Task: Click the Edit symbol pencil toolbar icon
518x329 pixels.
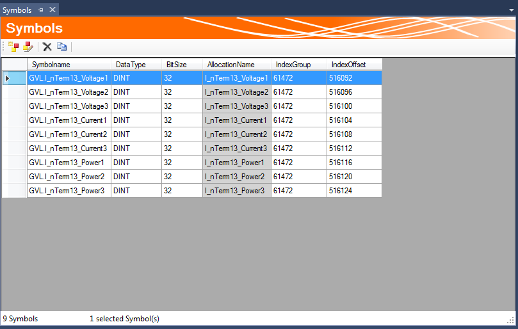Action: click(28, 47)
